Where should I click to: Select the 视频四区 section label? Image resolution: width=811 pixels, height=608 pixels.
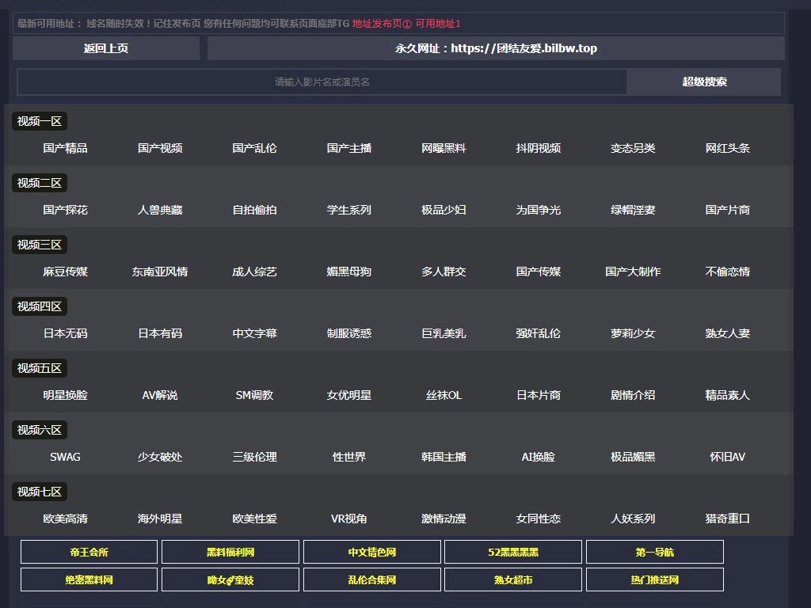40,306
